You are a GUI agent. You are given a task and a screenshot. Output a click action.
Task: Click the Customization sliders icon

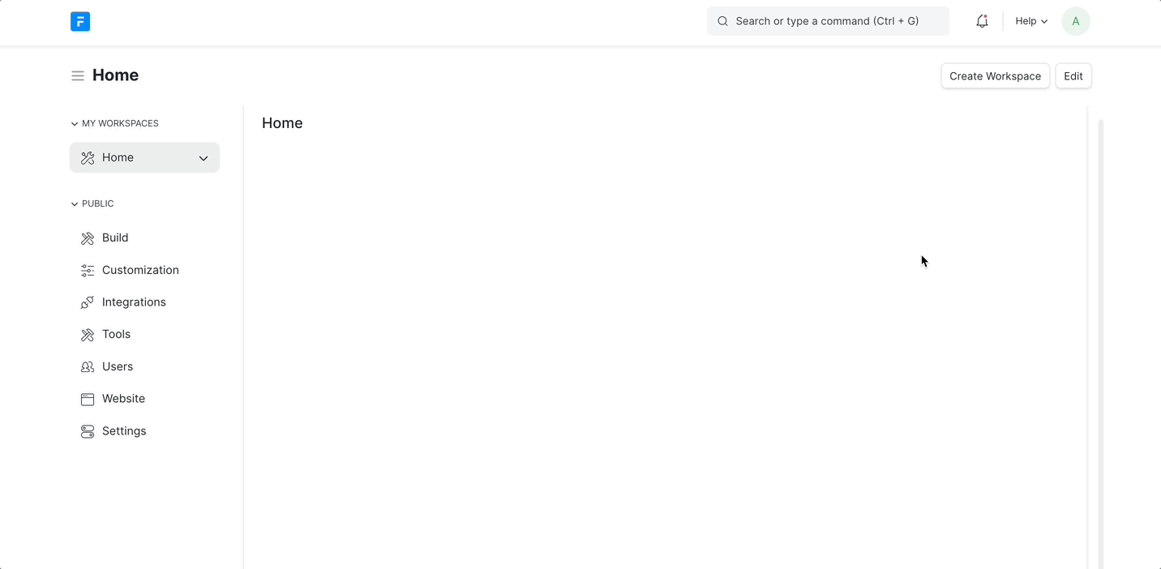[88, 271]
